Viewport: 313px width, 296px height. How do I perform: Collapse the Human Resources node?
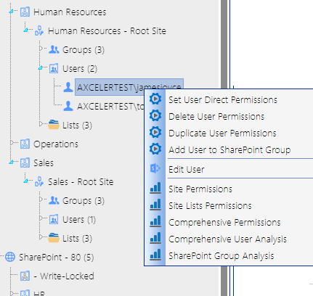[11, 12]
